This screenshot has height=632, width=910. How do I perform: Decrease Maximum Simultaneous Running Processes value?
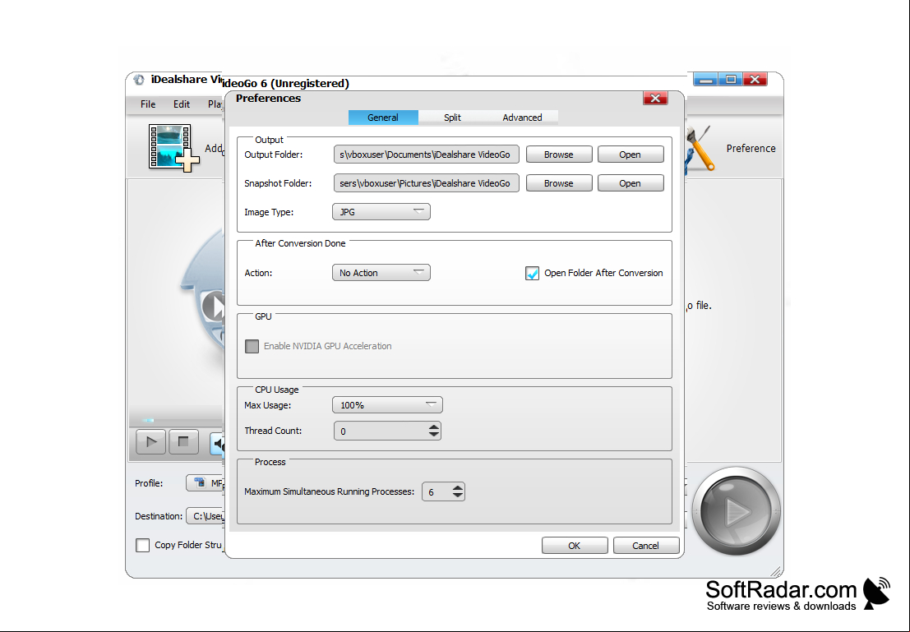(458, 495)
